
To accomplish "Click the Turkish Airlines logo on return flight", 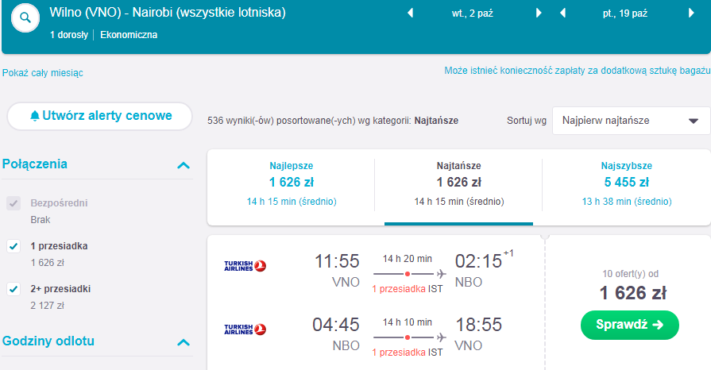I will click(245, 330).
